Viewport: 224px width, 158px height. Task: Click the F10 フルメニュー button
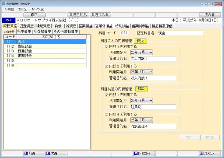click(x=210, y=153)
